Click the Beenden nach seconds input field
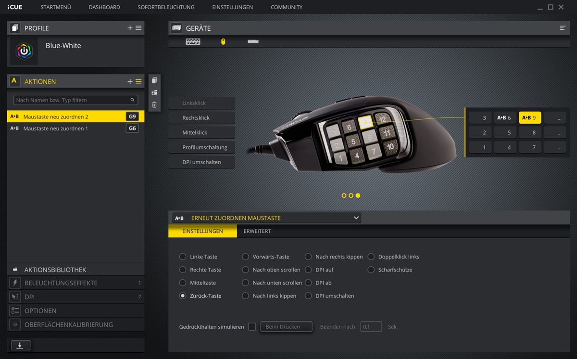Image resolution: width=577 pixels, height=359 pixels. point(371,327)
